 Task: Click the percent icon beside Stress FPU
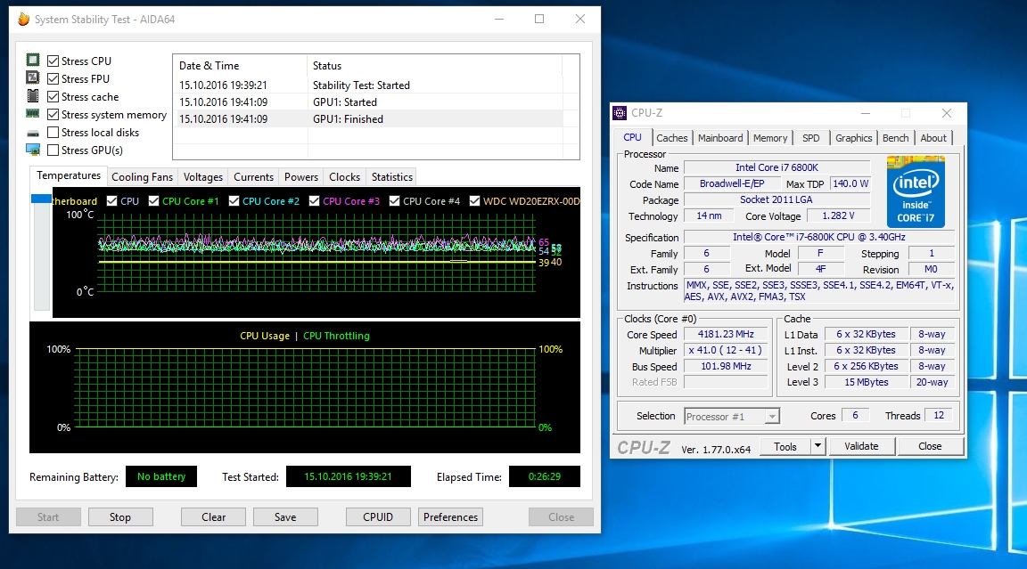tap(33, 77)
